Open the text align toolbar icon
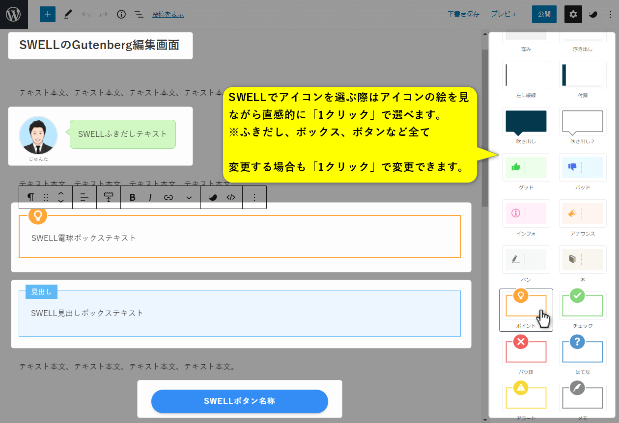619x423 pixels. coord(84,197)
